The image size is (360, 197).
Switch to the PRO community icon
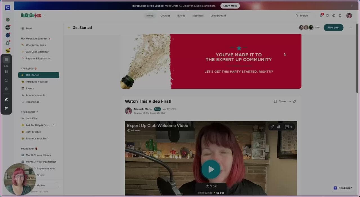[x=8, y=28]
